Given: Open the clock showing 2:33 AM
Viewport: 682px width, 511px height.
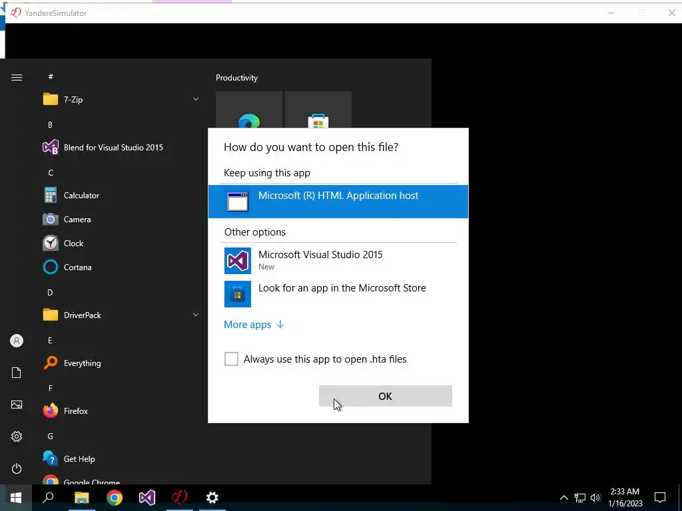Looking at the screenshot, I should (x=625, y=498).
